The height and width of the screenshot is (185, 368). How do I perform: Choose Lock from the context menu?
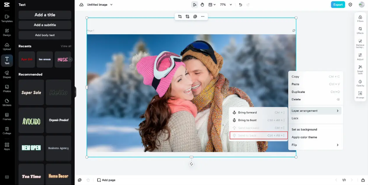315,118
